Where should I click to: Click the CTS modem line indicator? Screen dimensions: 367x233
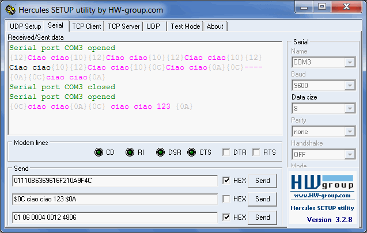click(x=192, y=152)
